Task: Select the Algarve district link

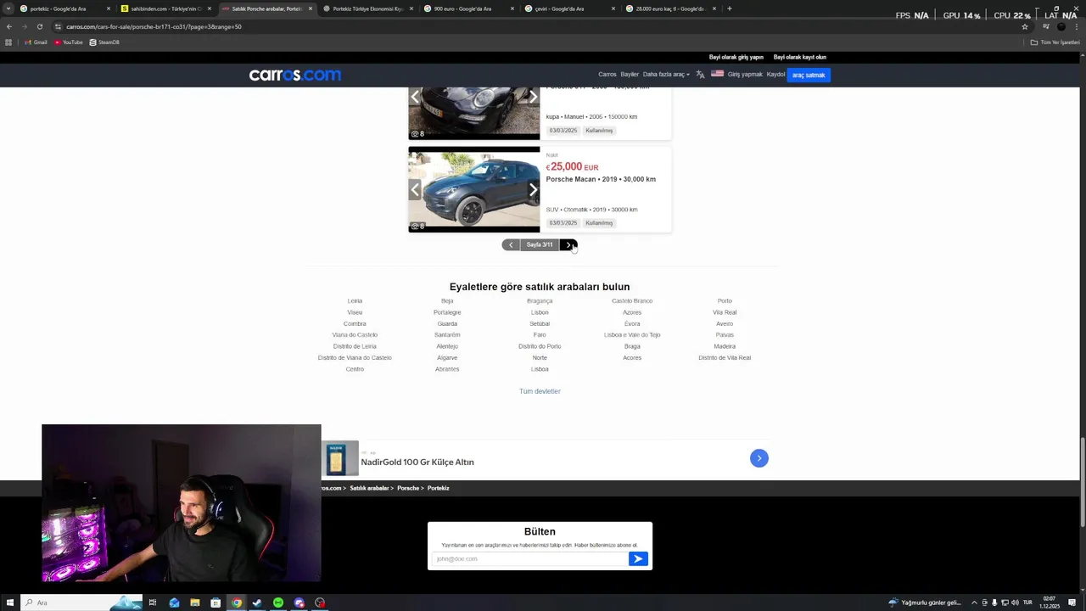Action: coord(447,357)
